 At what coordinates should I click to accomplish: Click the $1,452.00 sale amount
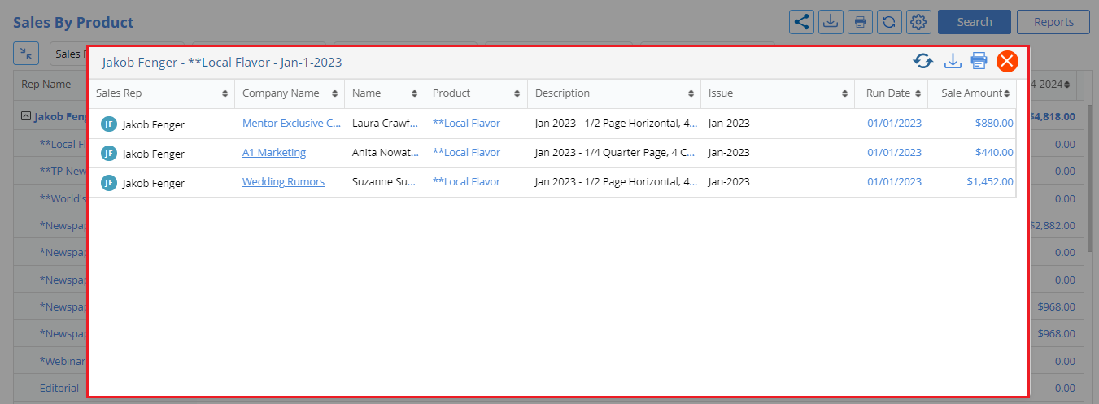[990, 182]
